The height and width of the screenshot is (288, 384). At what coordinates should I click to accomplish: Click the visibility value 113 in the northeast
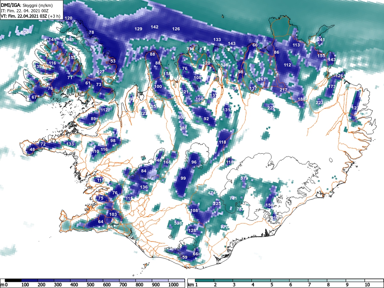click(296, 45)
